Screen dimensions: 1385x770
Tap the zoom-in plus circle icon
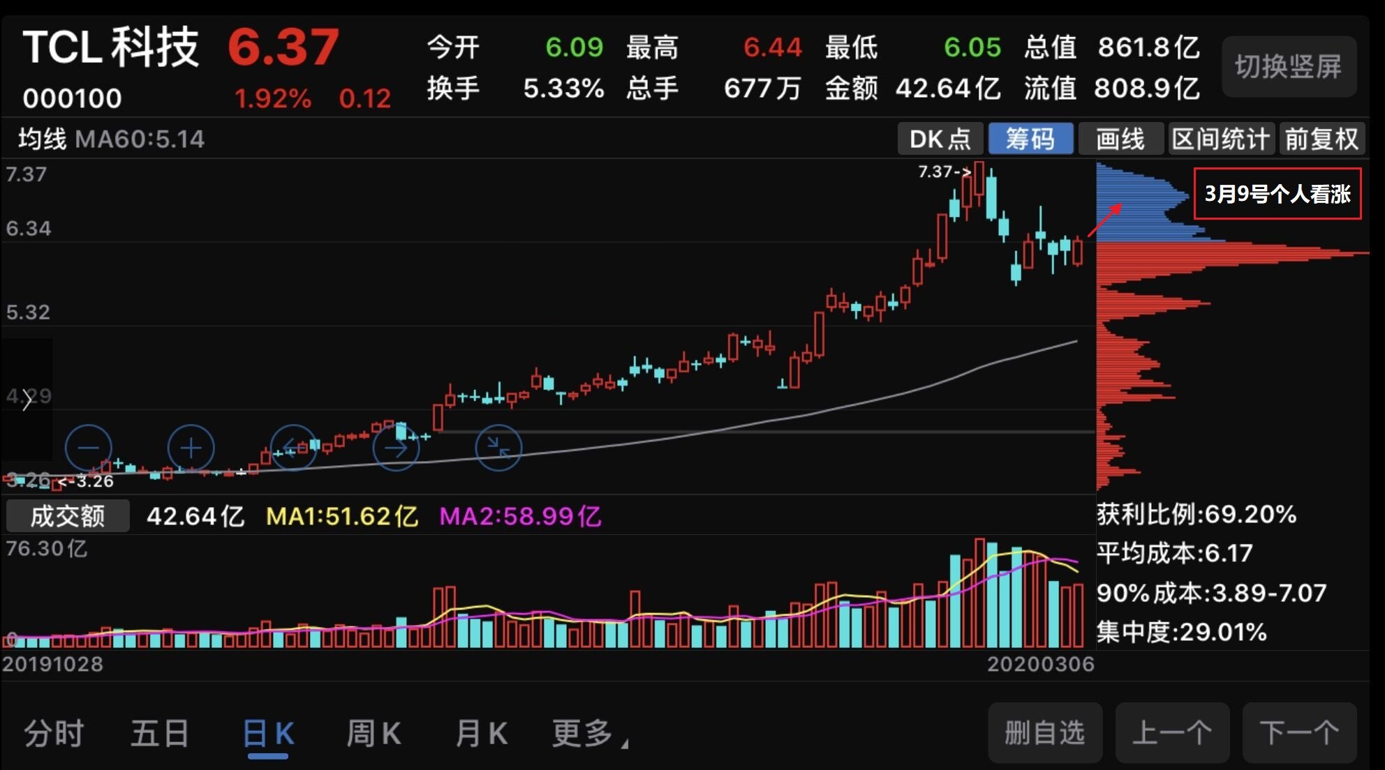tap(191, 448)
